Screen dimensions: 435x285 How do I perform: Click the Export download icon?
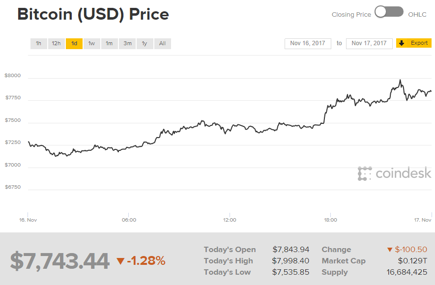[401, 43]
